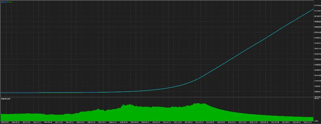Click the Equity legend label
This screenshot has width=321, height=124.
click(10, 2)
